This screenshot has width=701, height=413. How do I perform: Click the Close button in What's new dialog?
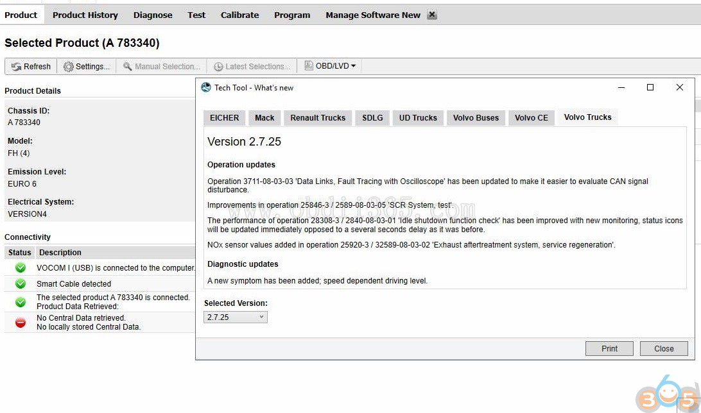[664, 349]
